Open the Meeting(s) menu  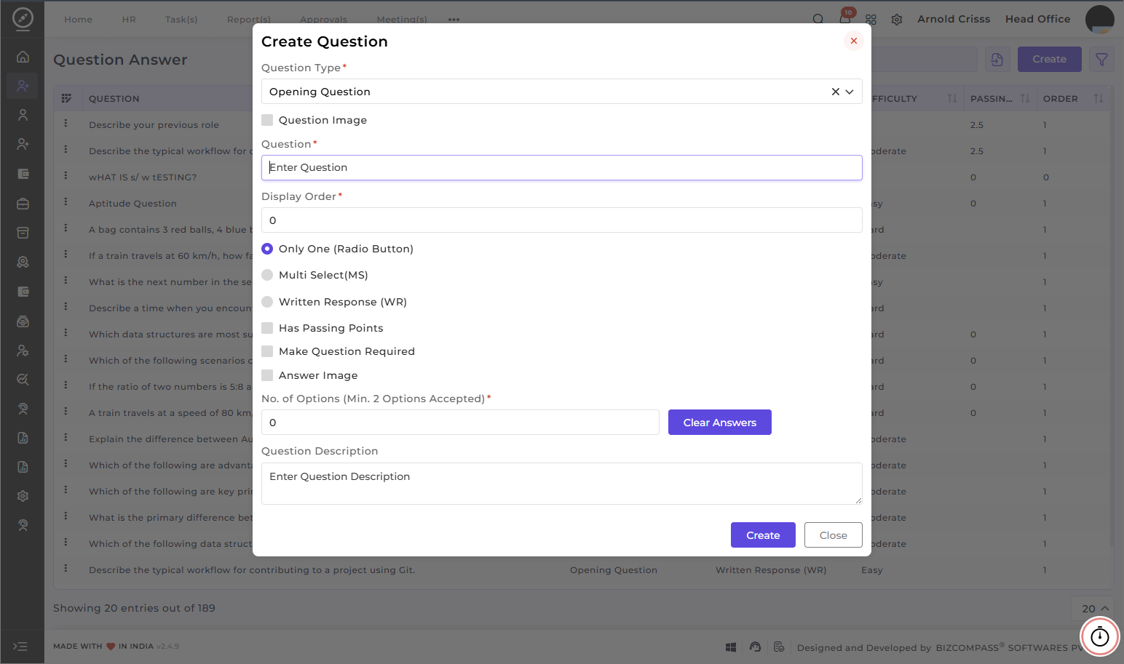pos(402,20)
